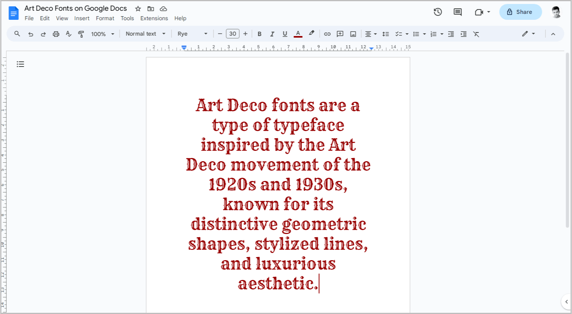Image resolution: width=572 pixels, height=314 pixels.
Task: Show the document outline
Action: click(x=20, y=64)
